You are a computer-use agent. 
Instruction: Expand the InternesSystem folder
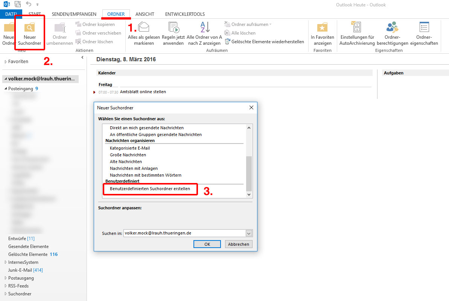[6, 262]
